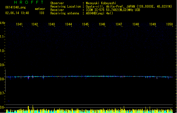
Task: Click the HROFFT title text
Action: click(29, 2)
